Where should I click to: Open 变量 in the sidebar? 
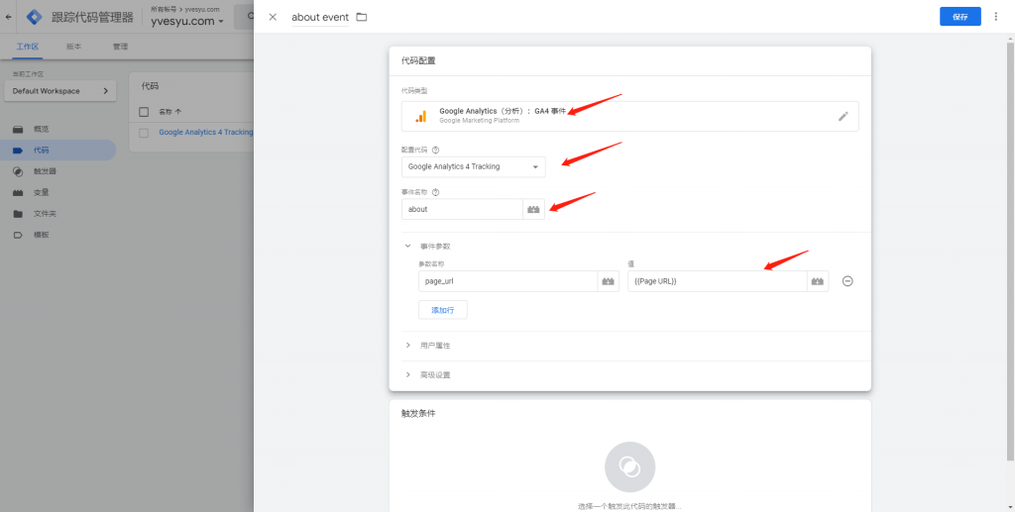[x=42, y=193]
